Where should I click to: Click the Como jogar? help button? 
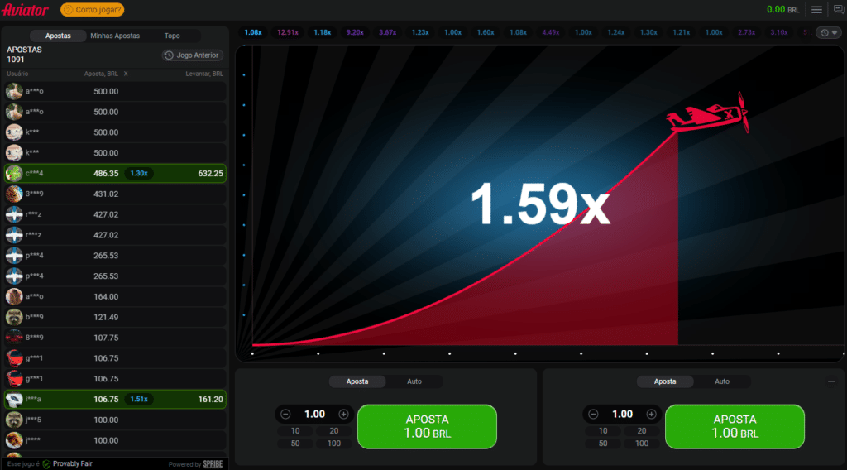pyautogui.click(x=93, y=10)
